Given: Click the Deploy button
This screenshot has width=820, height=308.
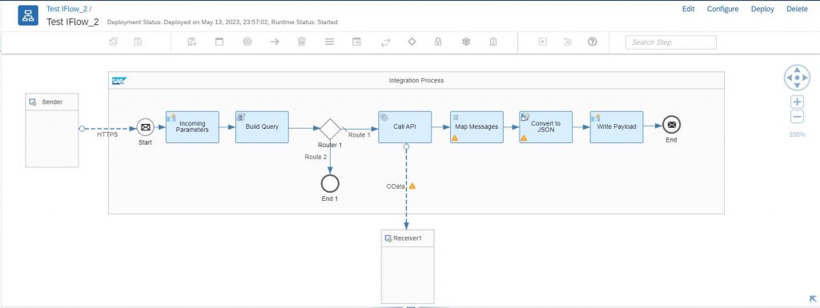Looking at the screenshot, I should coord(762,9).
